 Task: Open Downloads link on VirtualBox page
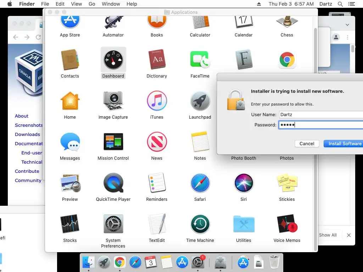[x=27, y=134]
